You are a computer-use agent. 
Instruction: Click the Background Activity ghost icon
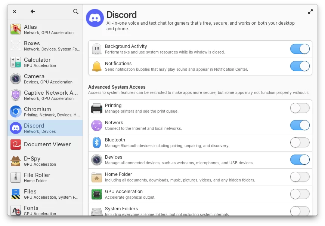[97, 49]
